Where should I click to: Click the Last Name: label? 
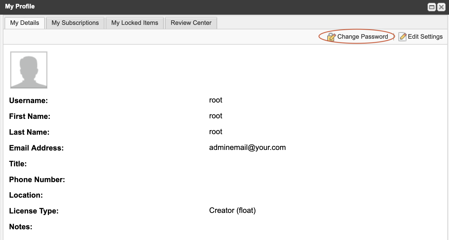point(29,132)
